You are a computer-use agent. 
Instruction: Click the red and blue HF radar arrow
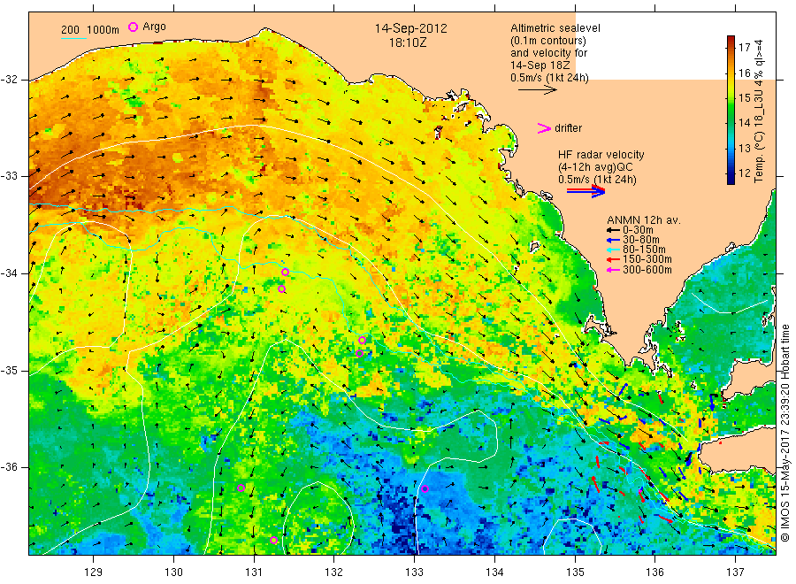point(586,191)
